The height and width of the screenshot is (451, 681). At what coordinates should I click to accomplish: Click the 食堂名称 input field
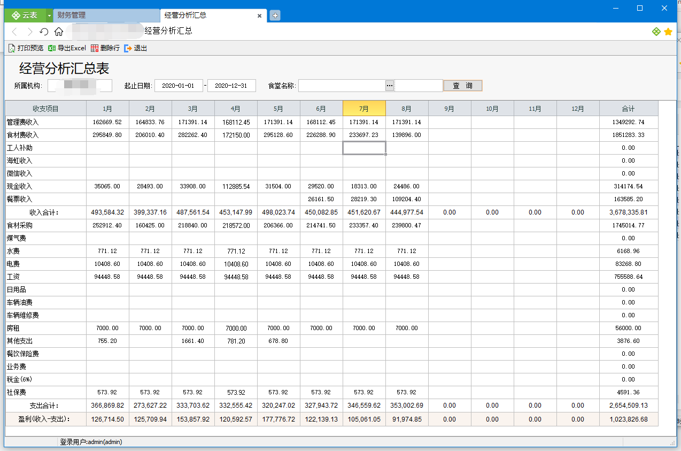pos(342,86)
